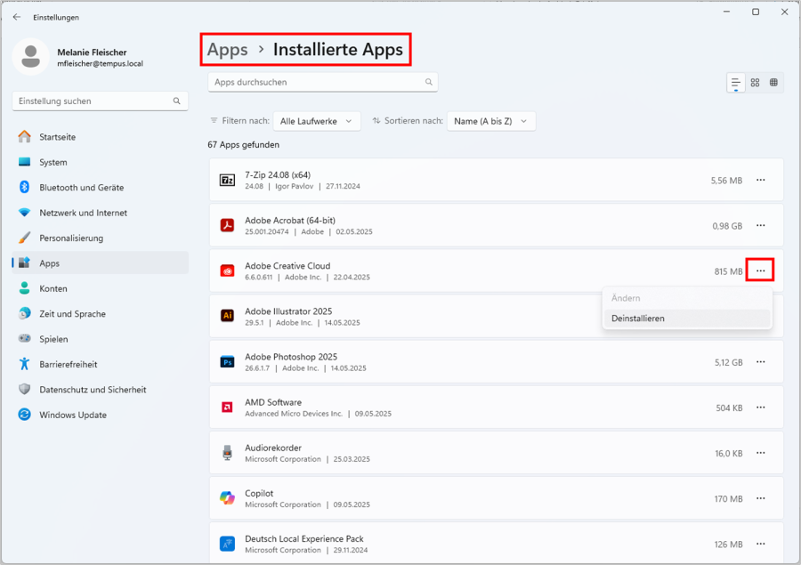Open the Spielen settings category
Viewport: 801px width, 565px height.
pos(100,339)
